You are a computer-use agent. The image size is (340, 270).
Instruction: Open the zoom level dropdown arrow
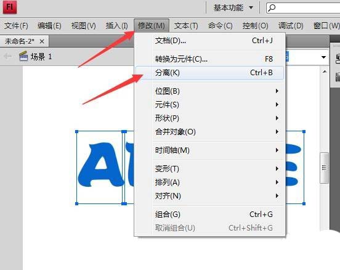pos(323,57)
